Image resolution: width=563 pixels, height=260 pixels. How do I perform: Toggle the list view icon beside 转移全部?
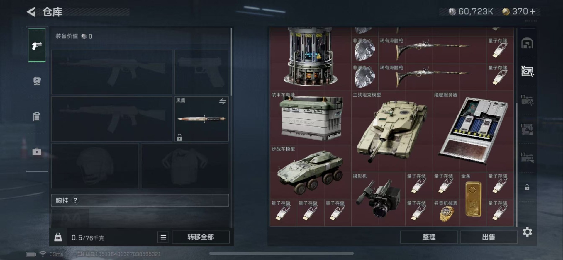pos(163,237)
